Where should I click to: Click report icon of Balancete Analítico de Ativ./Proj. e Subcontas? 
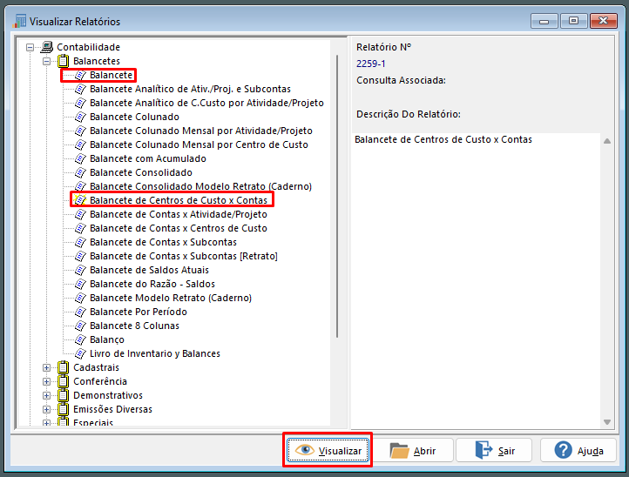coord(80,89)
